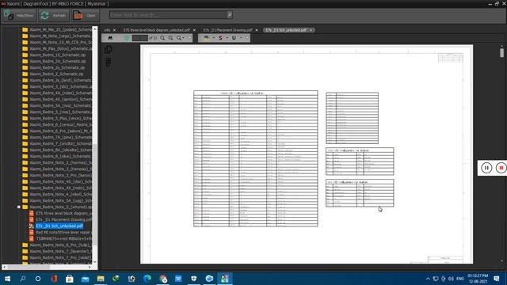
Task: Select the Xiaomi_Redmi_5_Plus_(vince) folder
Action: pyautogui.click(x=60, y=118)
